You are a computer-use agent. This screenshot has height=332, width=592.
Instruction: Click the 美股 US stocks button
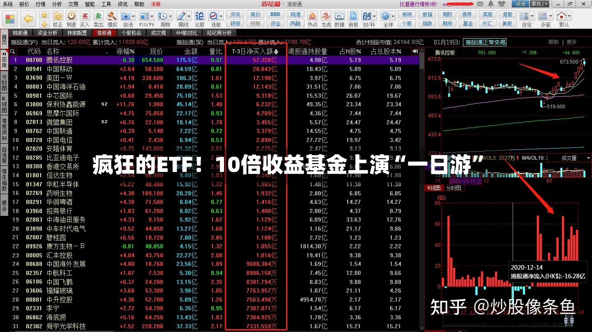pyautogui.click(x=507, y=23)
